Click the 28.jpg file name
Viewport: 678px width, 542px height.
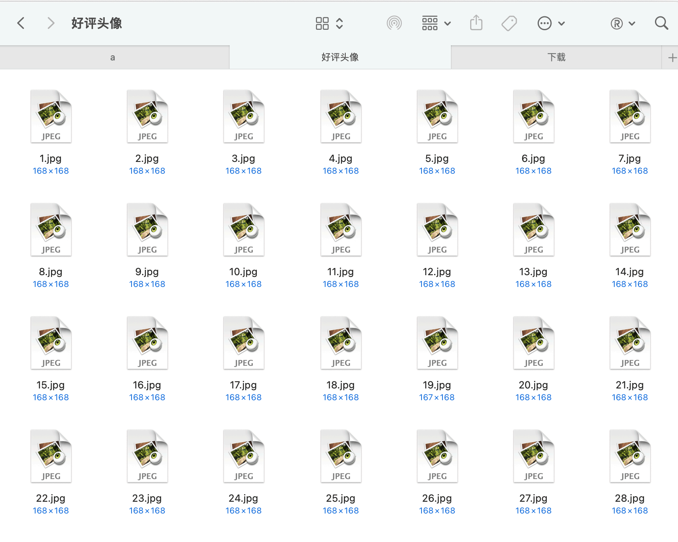(x=630, y=498)
